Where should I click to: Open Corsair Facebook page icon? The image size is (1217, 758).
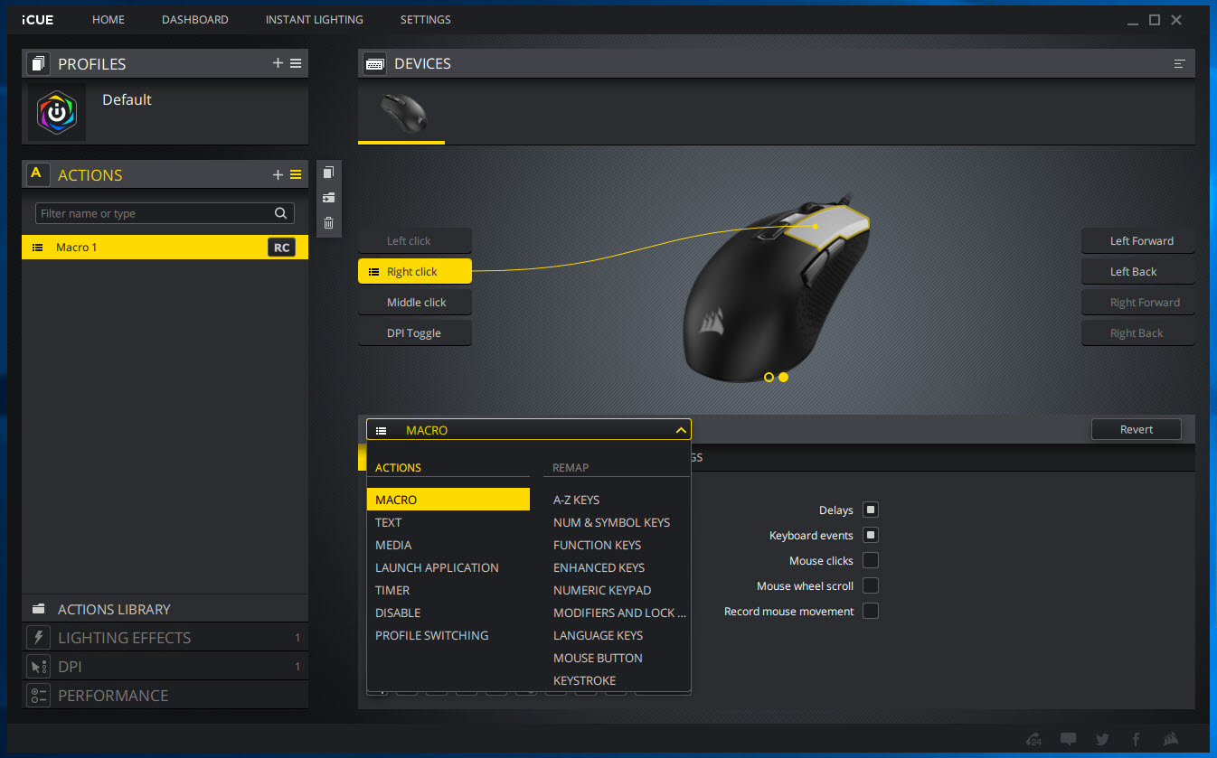click(x=1136, y=739)
